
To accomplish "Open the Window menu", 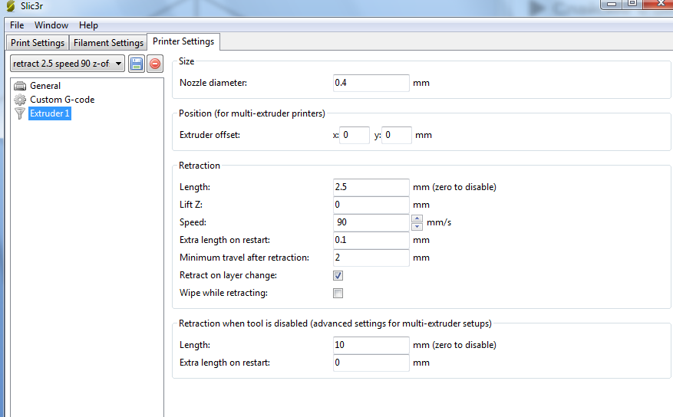I will 51,25.
